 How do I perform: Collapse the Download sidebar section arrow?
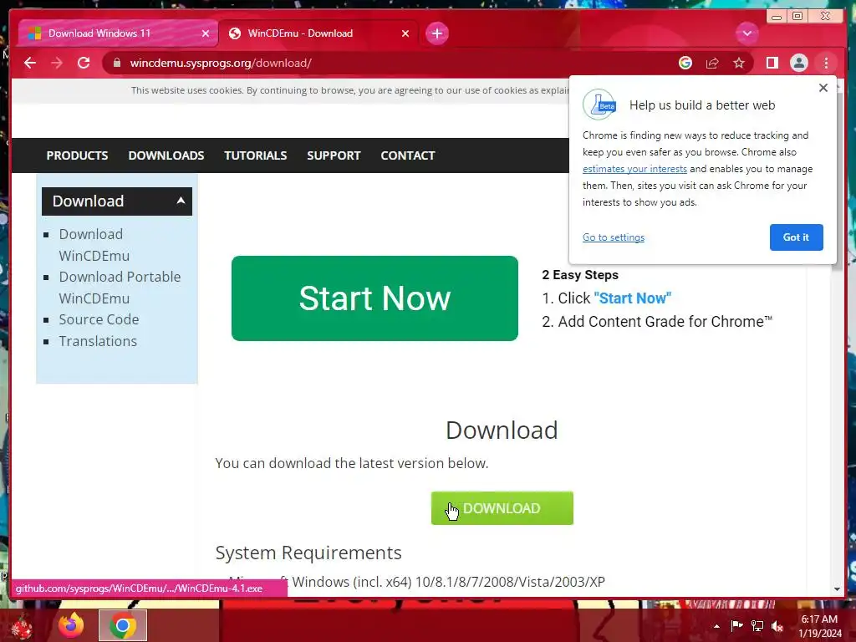[x=181, y=201]
